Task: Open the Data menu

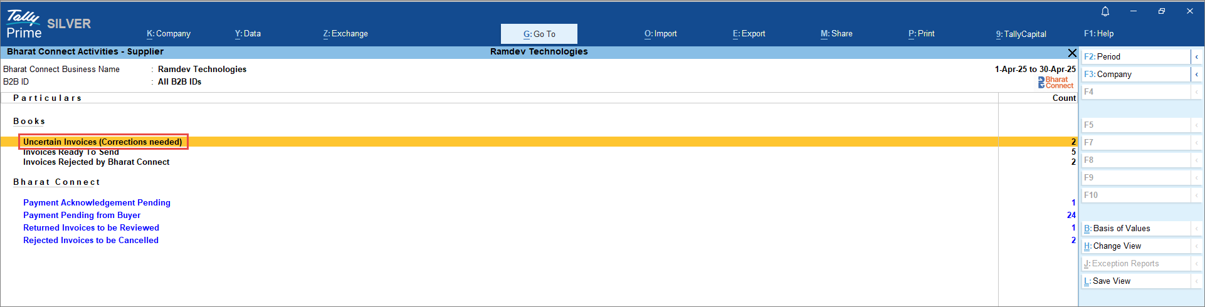Action: coord(248,34)
